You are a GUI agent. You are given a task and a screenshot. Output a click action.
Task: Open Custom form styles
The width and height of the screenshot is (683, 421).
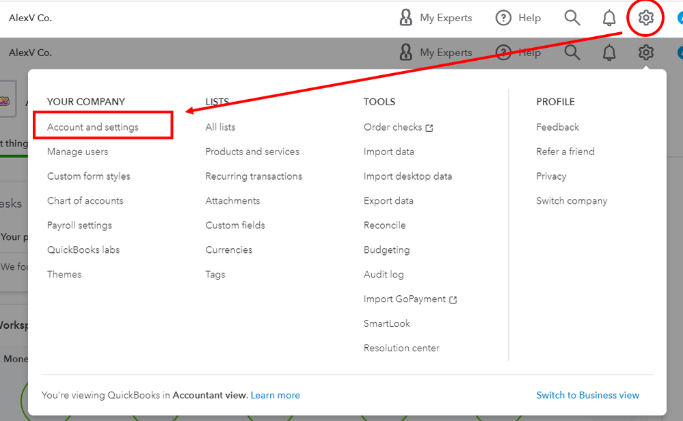click(89, 176)
